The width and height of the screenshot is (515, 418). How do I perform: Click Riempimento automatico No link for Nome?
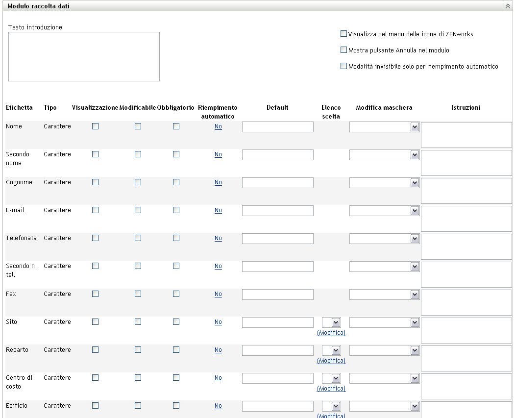[218, 126]
